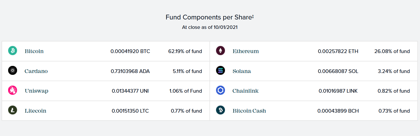Click the 26.08% of fund value
Screen dimensions: 420x136
point(392,51)
